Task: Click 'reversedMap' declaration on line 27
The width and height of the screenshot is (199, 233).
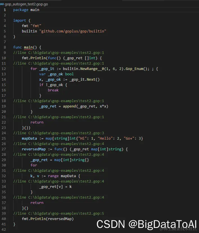Action: 34,149
